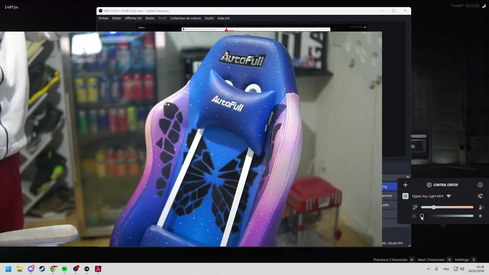Open the arrow-logo app on taskbar
489x275 pixels.
point(87,269)
